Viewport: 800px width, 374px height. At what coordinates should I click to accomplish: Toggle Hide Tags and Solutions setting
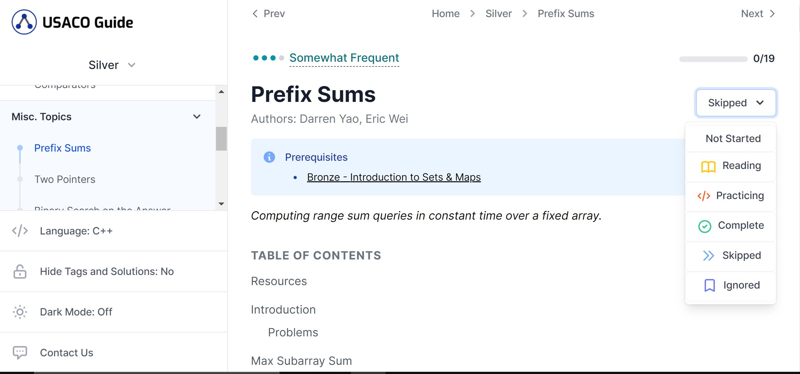point(107,271)
